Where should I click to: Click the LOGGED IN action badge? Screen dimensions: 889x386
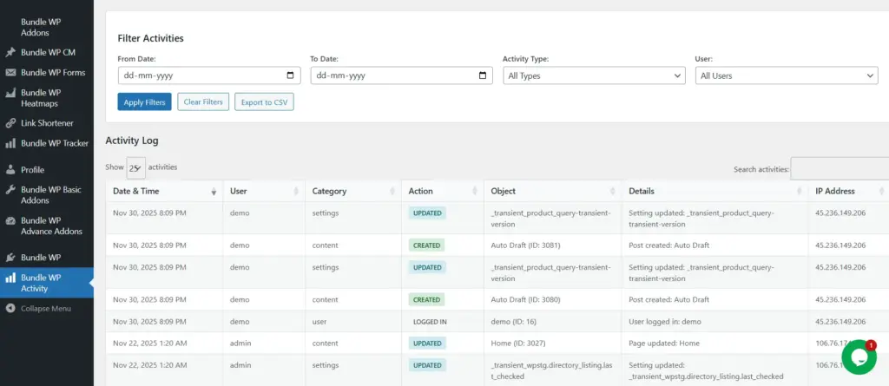pyautogui.click(x=430, y=322)
